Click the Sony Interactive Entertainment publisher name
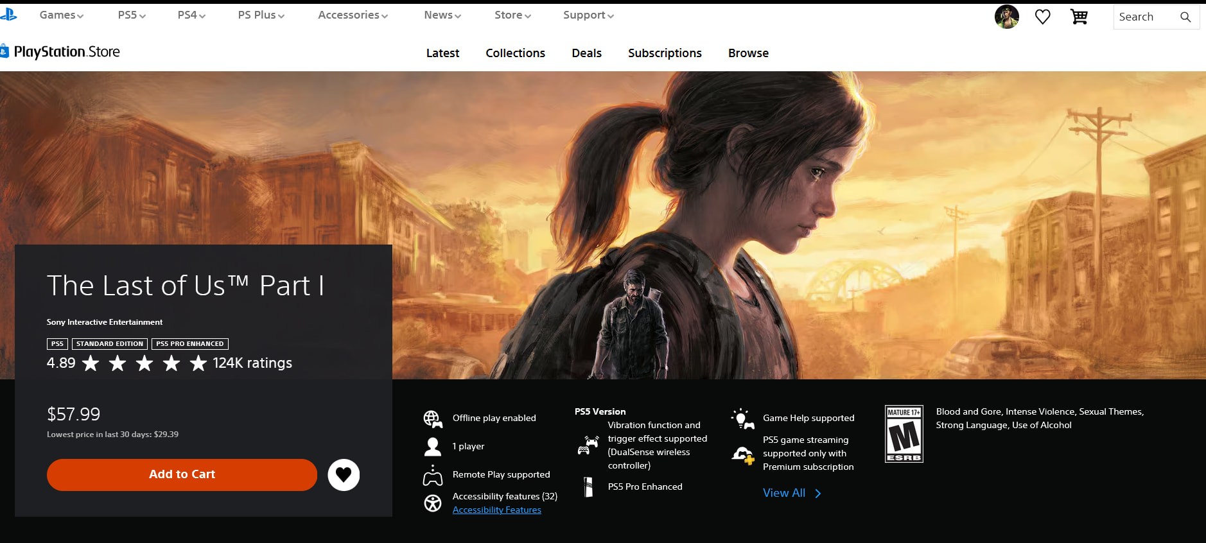1206x543 pixels. (105, 322)
